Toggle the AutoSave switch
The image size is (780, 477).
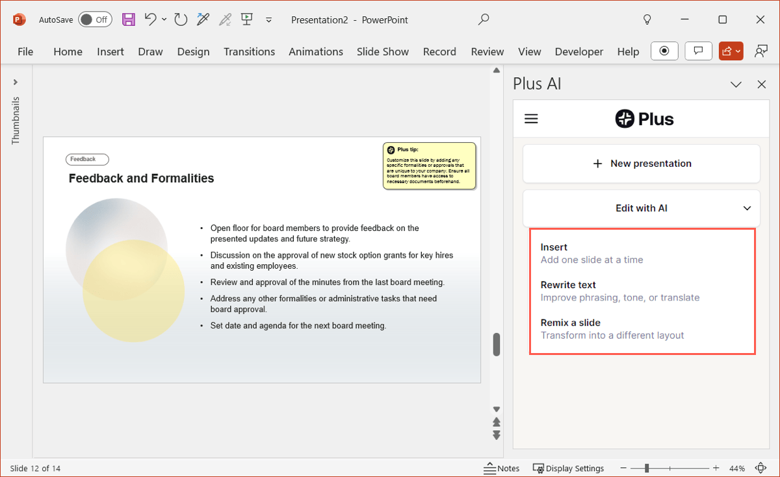pos(95,19)
